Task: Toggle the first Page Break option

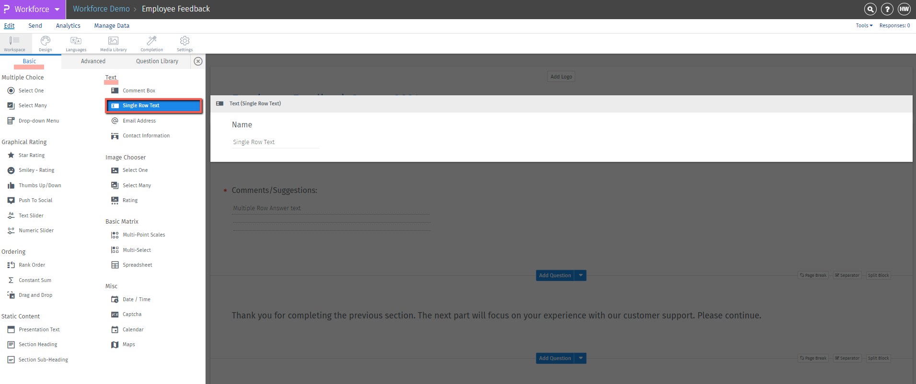Action: coord(813,275)
